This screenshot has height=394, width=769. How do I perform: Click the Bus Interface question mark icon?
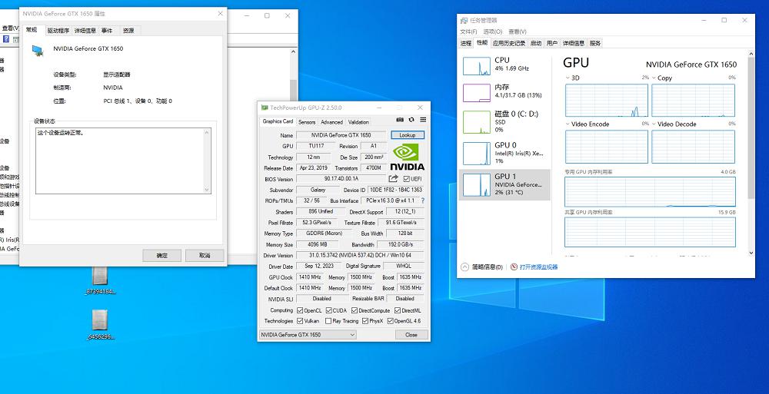point(422,200)
